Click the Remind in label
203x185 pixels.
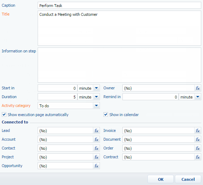click(x=112, y=97)
